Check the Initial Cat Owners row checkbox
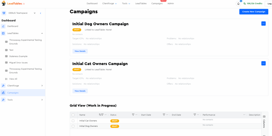This screenshot has height=136, width=272. 73,121
